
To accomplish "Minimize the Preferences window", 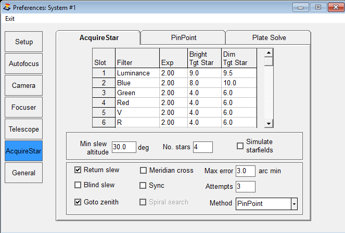I will click(301, 7).
